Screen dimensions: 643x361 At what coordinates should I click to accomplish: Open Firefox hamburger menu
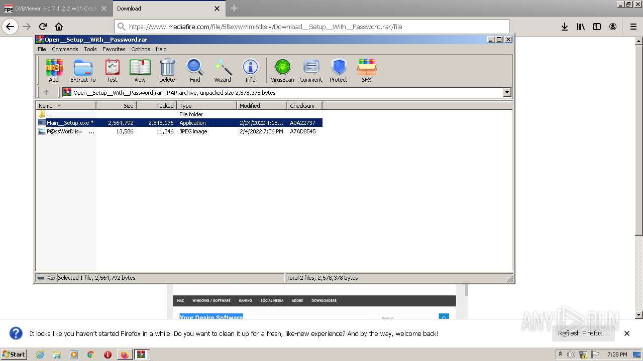633,27
